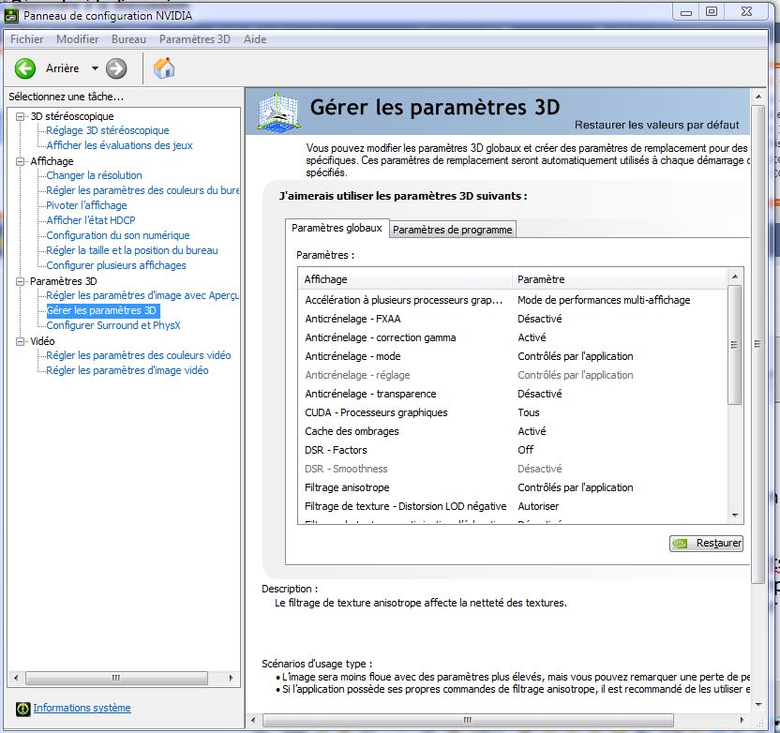Open Régler les paramètres d'image avec Aperçu
This screenshot has width=780, height=733.
142,295
